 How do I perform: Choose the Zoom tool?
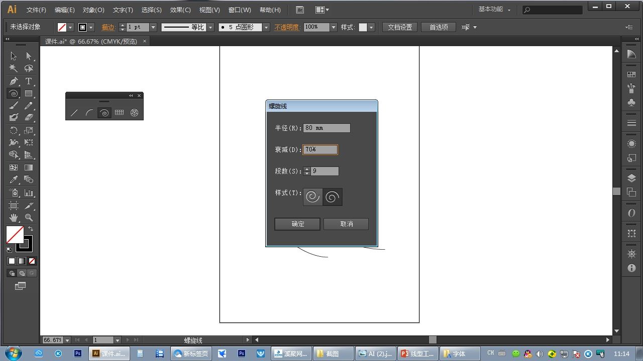[x=29, y=218]
